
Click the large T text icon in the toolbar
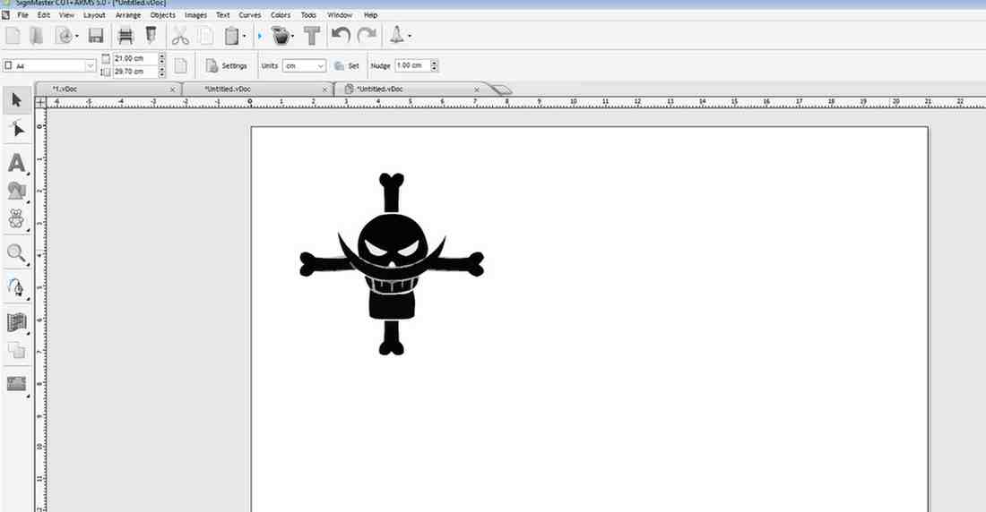pyautogui.click(x=312, y=36)
